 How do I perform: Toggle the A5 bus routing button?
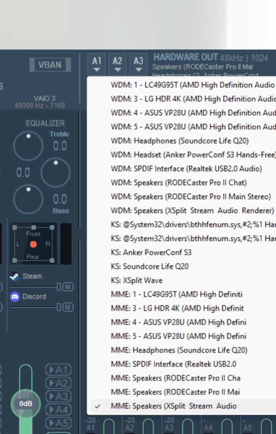59,423
